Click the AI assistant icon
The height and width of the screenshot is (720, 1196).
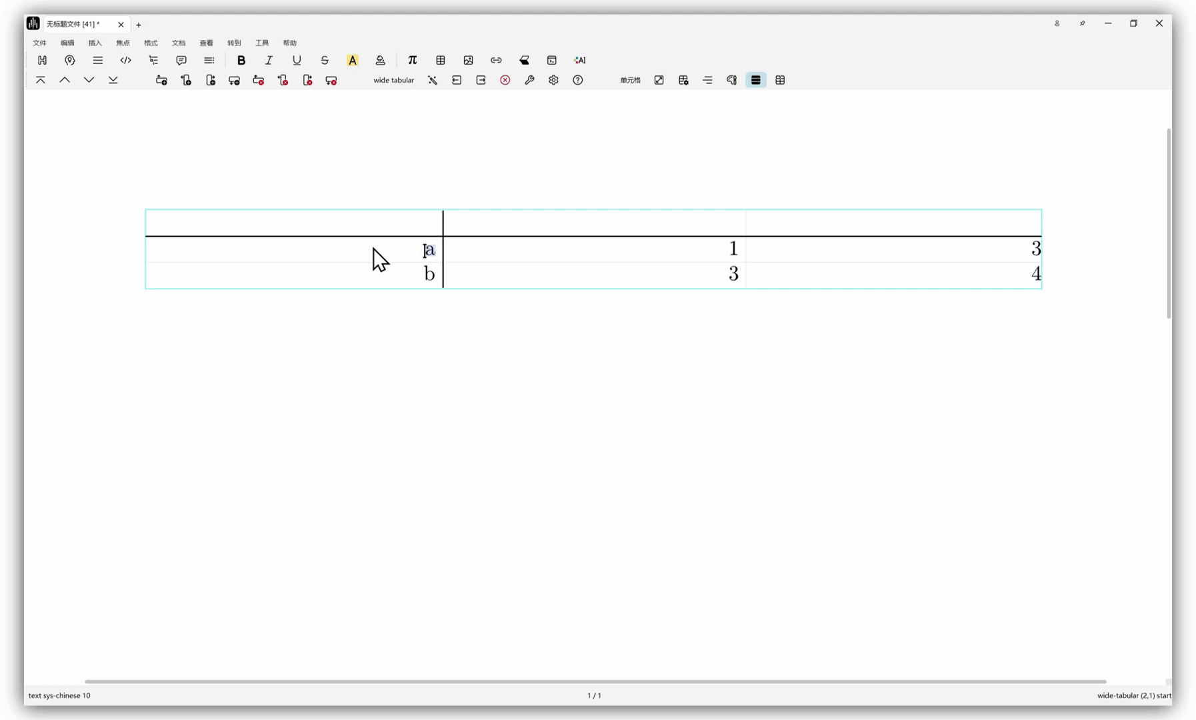click(580, 60)
